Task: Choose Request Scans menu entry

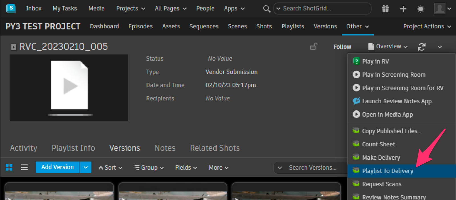Action: [402, 184]
